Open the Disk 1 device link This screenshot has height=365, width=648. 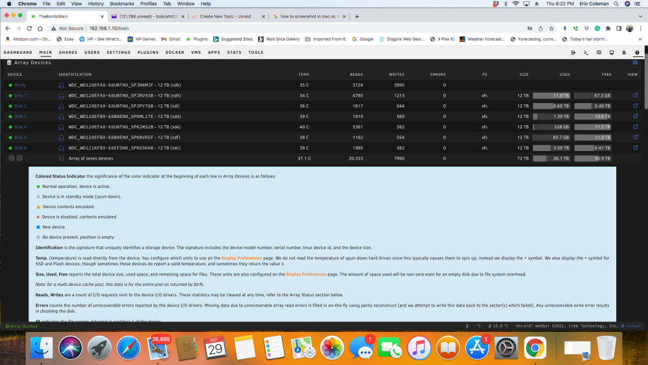click(21, 95)
